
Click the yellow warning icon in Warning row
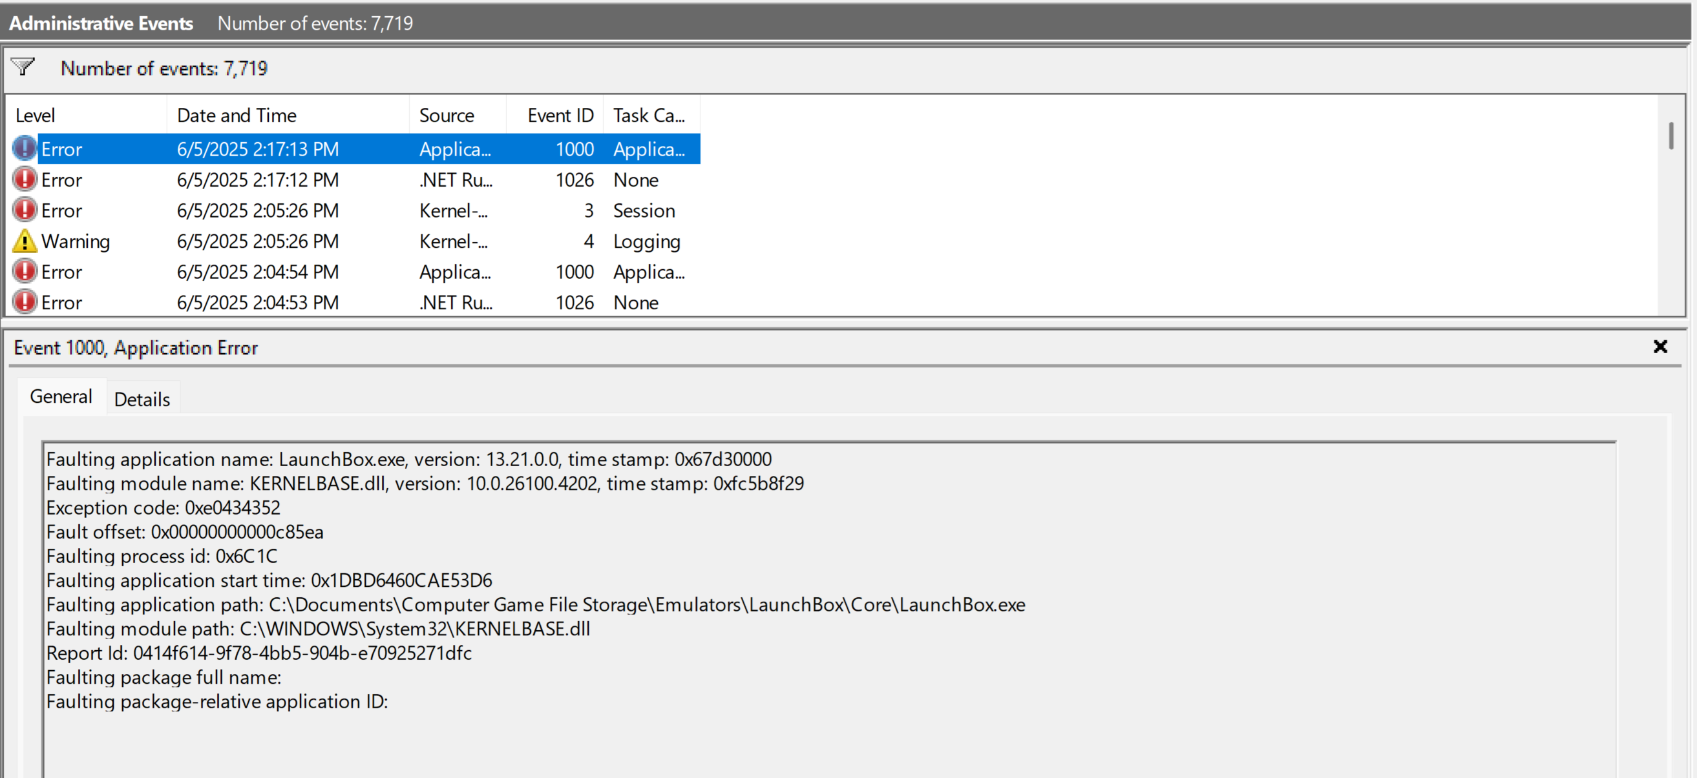(x=25, y=241)
